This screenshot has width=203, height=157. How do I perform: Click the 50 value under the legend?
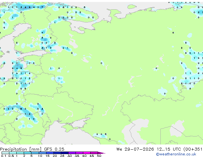99,156
